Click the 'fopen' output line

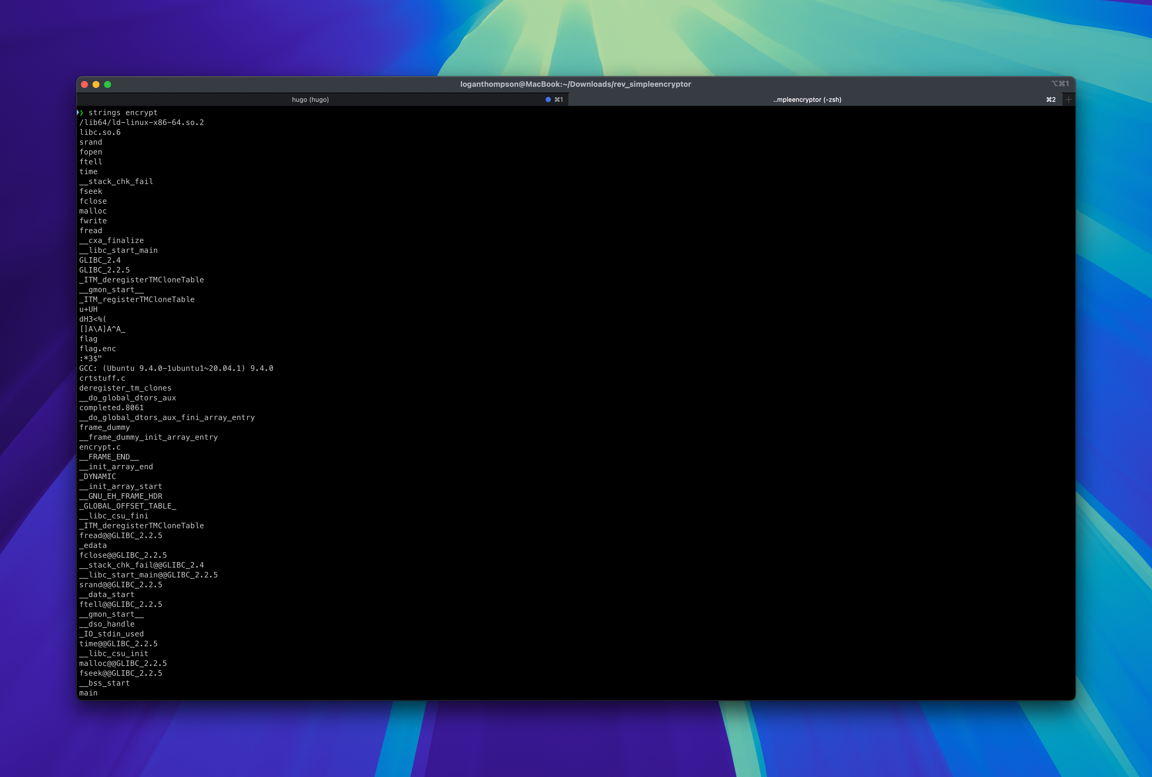(91, 152)
